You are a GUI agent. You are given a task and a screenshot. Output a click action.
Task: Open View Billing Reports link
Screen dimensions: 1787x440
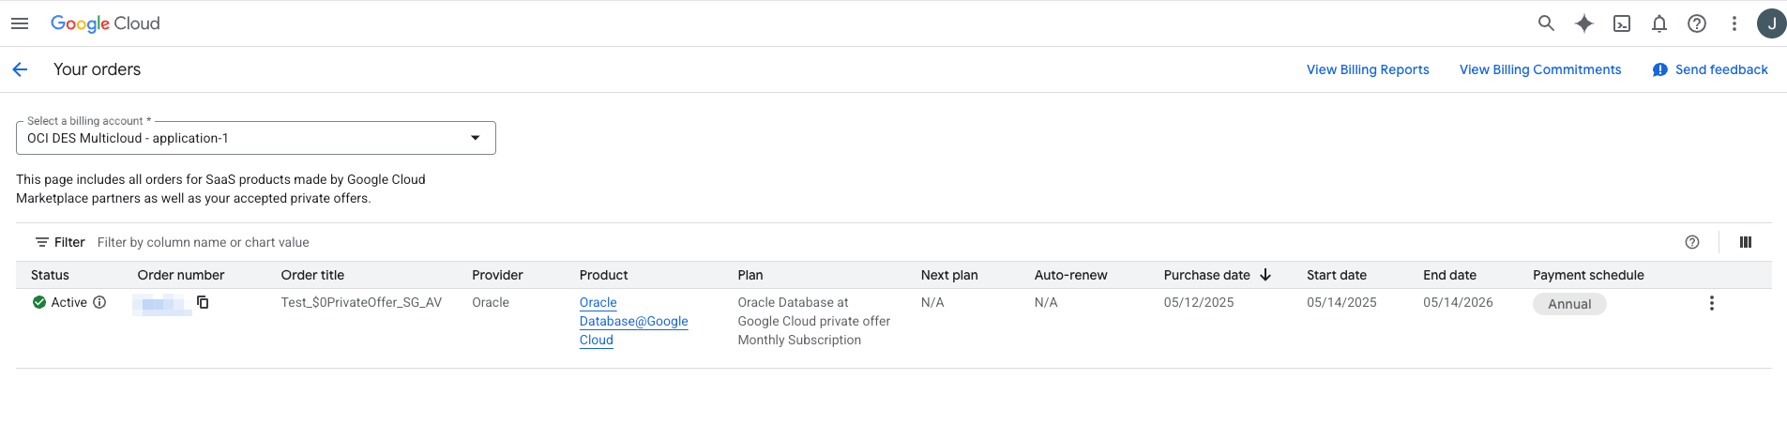(x=1367, y=69)
